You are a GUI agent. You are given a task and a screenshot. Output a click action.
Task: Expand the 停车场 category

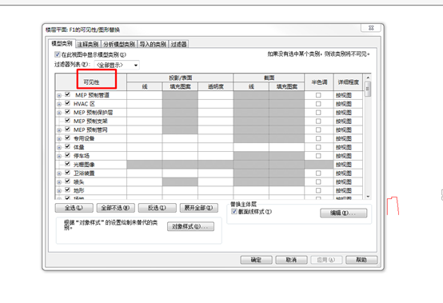(x=59, y=156)
